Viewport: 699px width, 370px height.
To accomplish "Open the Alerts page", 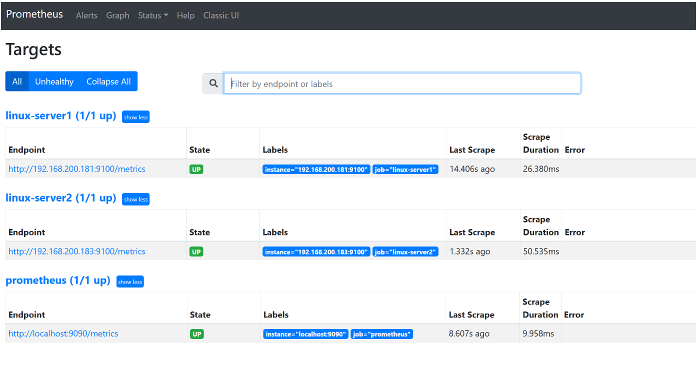I will (x=86, y=15).
